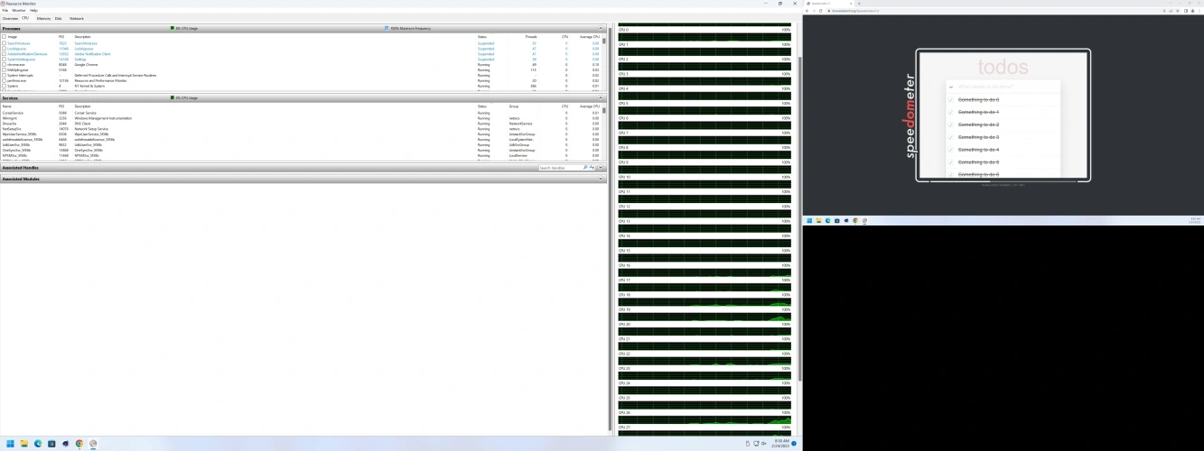This screenshot has height=451, width=1204.
Task: Reload the Speedometer page in Chrome
Action: 821,11
